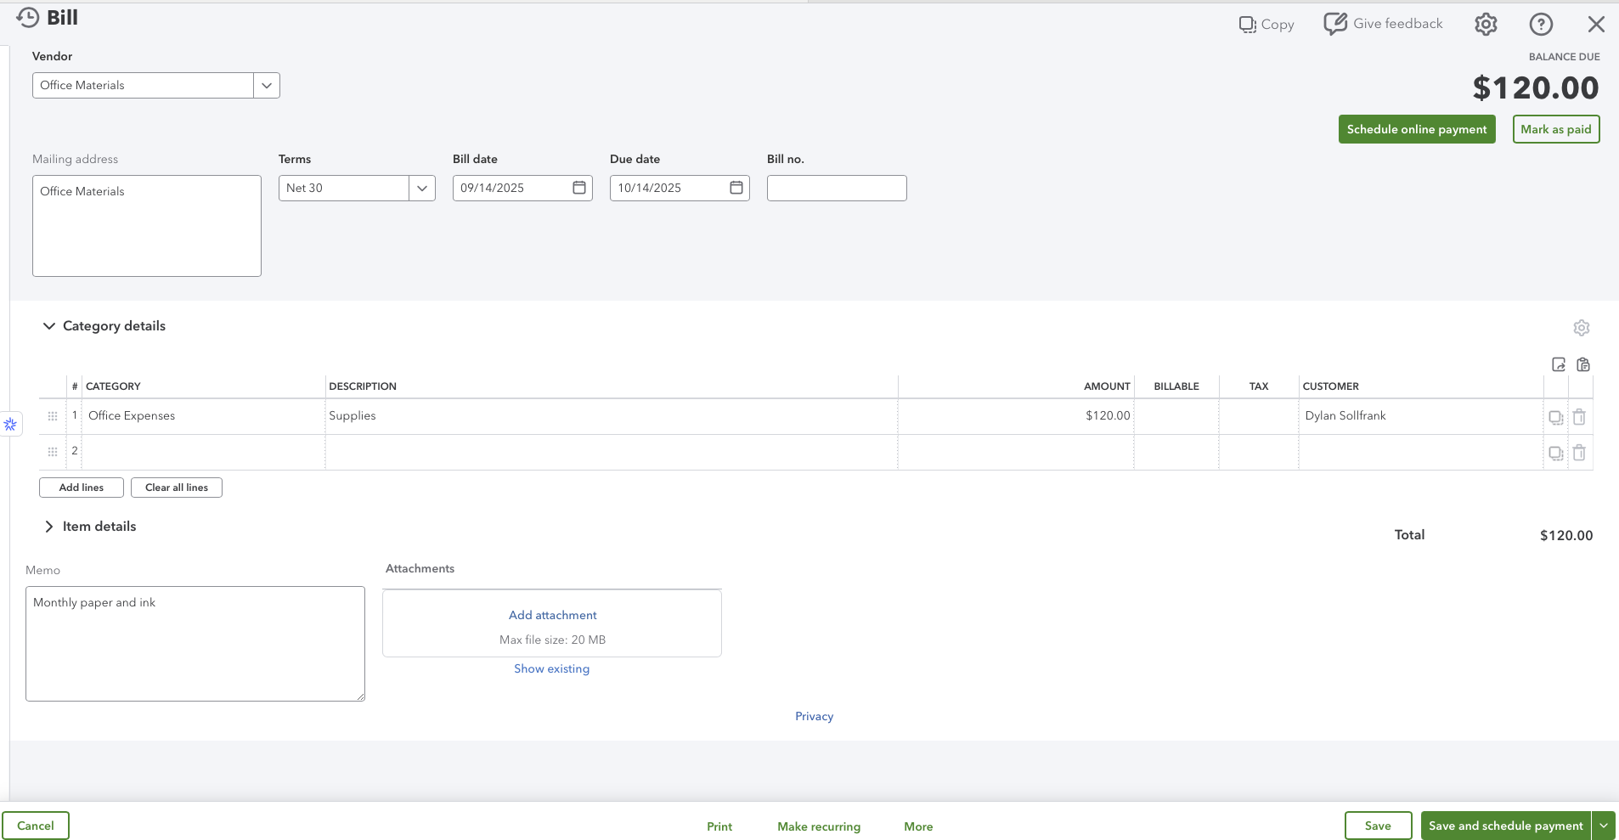Viewport: 1619px width, 840px height.
Task: Click the Add attachment link
Action: (x=552, y=615)
